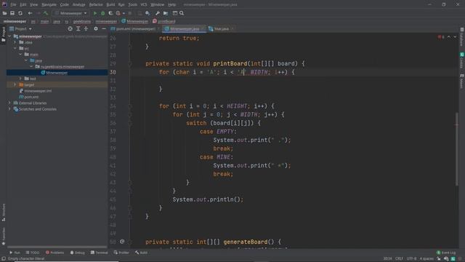465x262 pixels.
Task: Open the TODO tool window
Action: [32, 253]
